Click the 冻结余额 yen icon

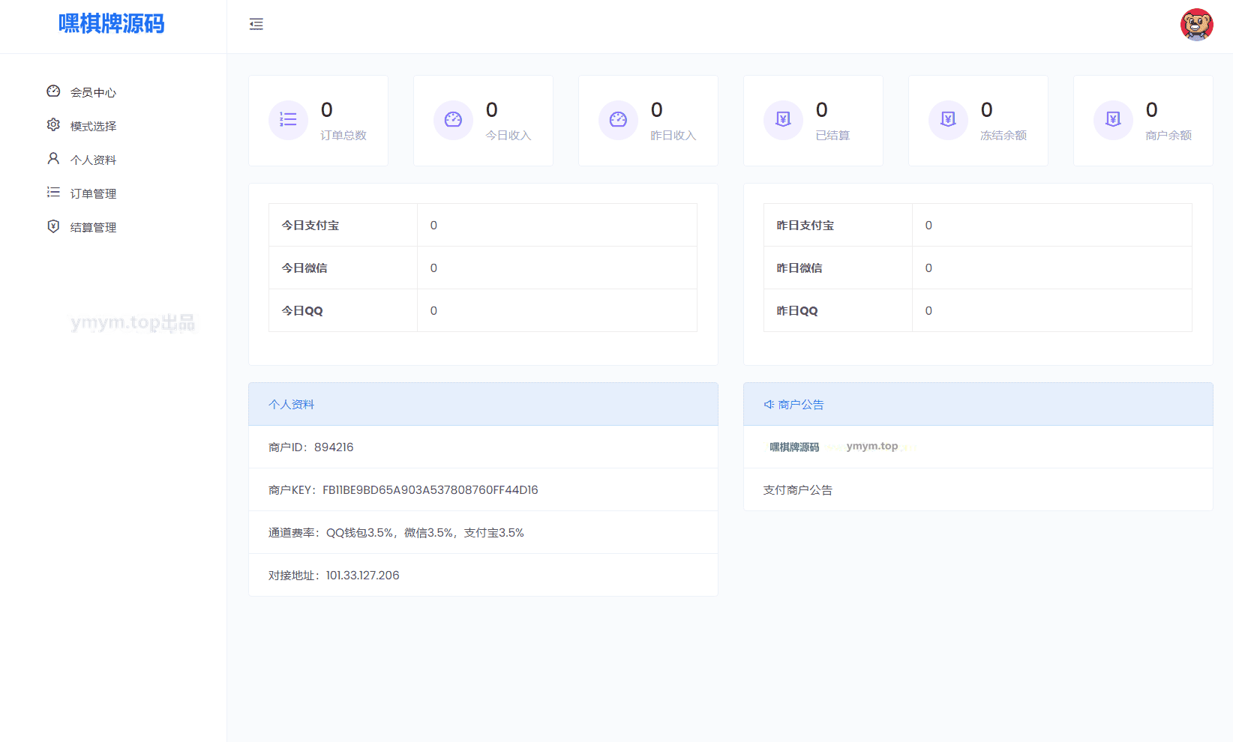pyautogui.click(x=949, y=120)
